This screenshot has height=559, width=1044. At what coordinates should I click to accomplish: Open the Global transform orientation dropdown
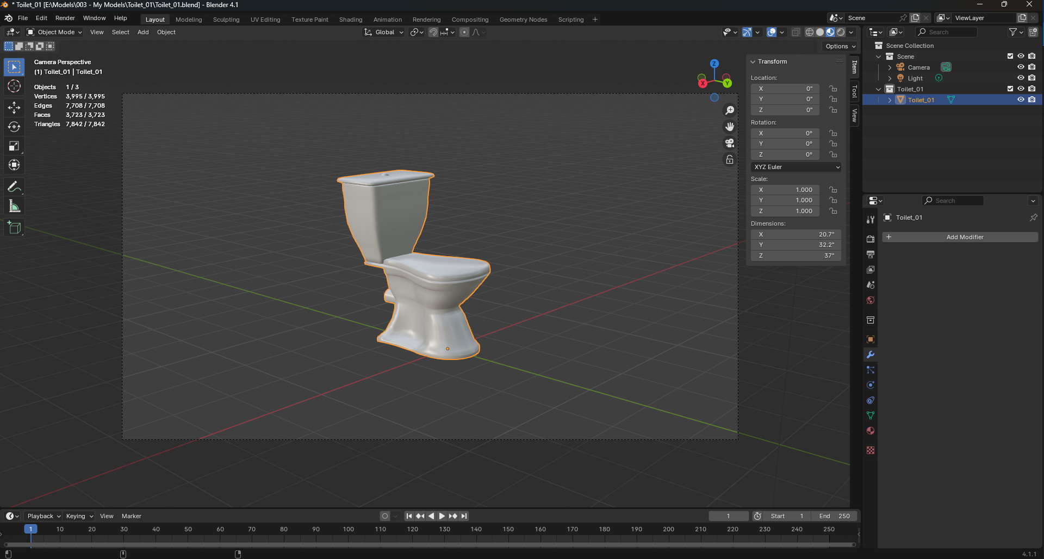(x=384, y=32)
